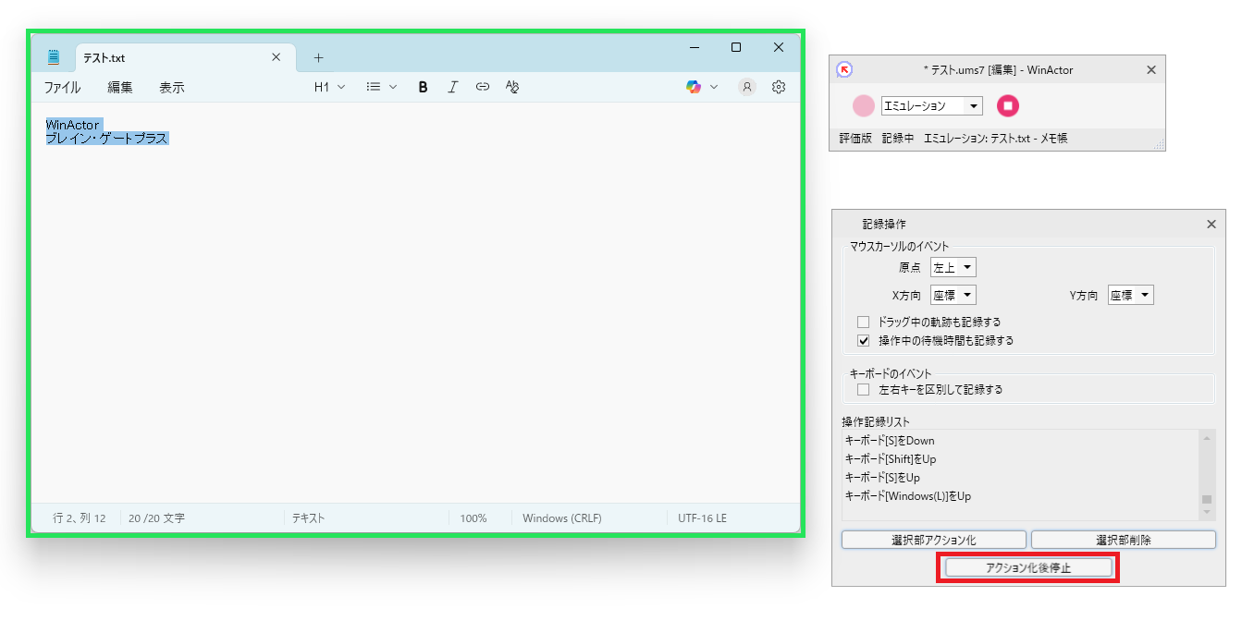1254x621 pixels.
Task: Click the 100% zoom level in status bar
Action: click(473, 518)
